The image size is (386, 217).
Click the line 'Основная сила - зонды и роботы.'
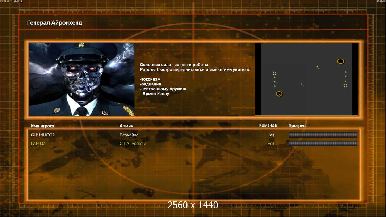[x=175, y=65]
